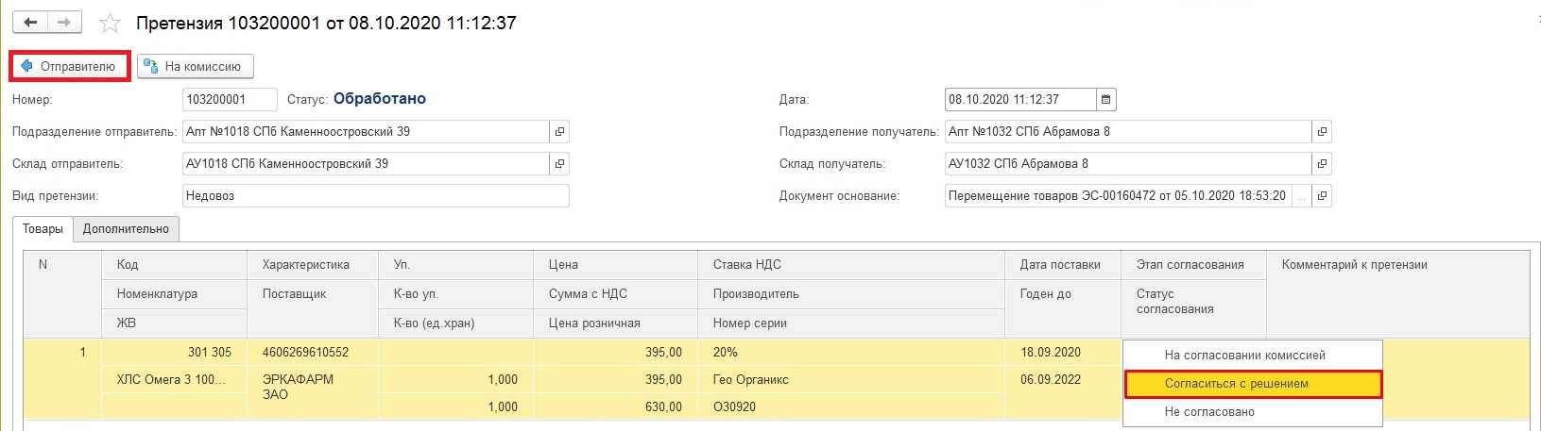Click into the Номер input field
This screenshot has height=431, width=1541.
[229, 99]
